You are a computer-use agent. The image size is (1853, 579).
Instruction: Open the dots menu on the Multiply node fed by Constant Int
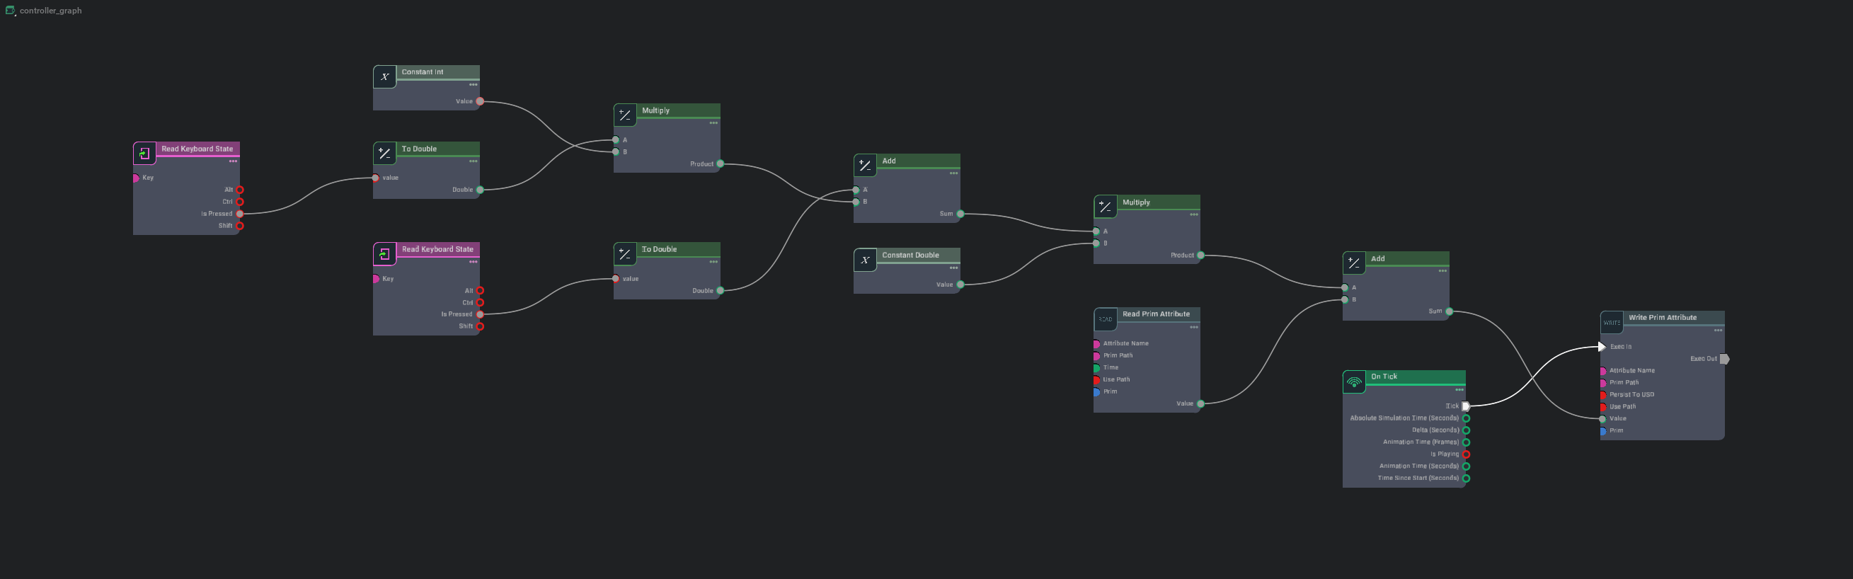click(x=713, y=123)
